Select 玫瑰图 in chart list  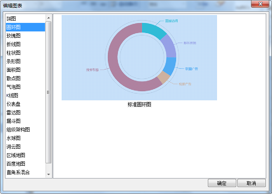point(14,36)
